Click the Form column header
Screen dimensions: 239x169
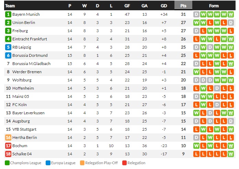tap(214, 6)
